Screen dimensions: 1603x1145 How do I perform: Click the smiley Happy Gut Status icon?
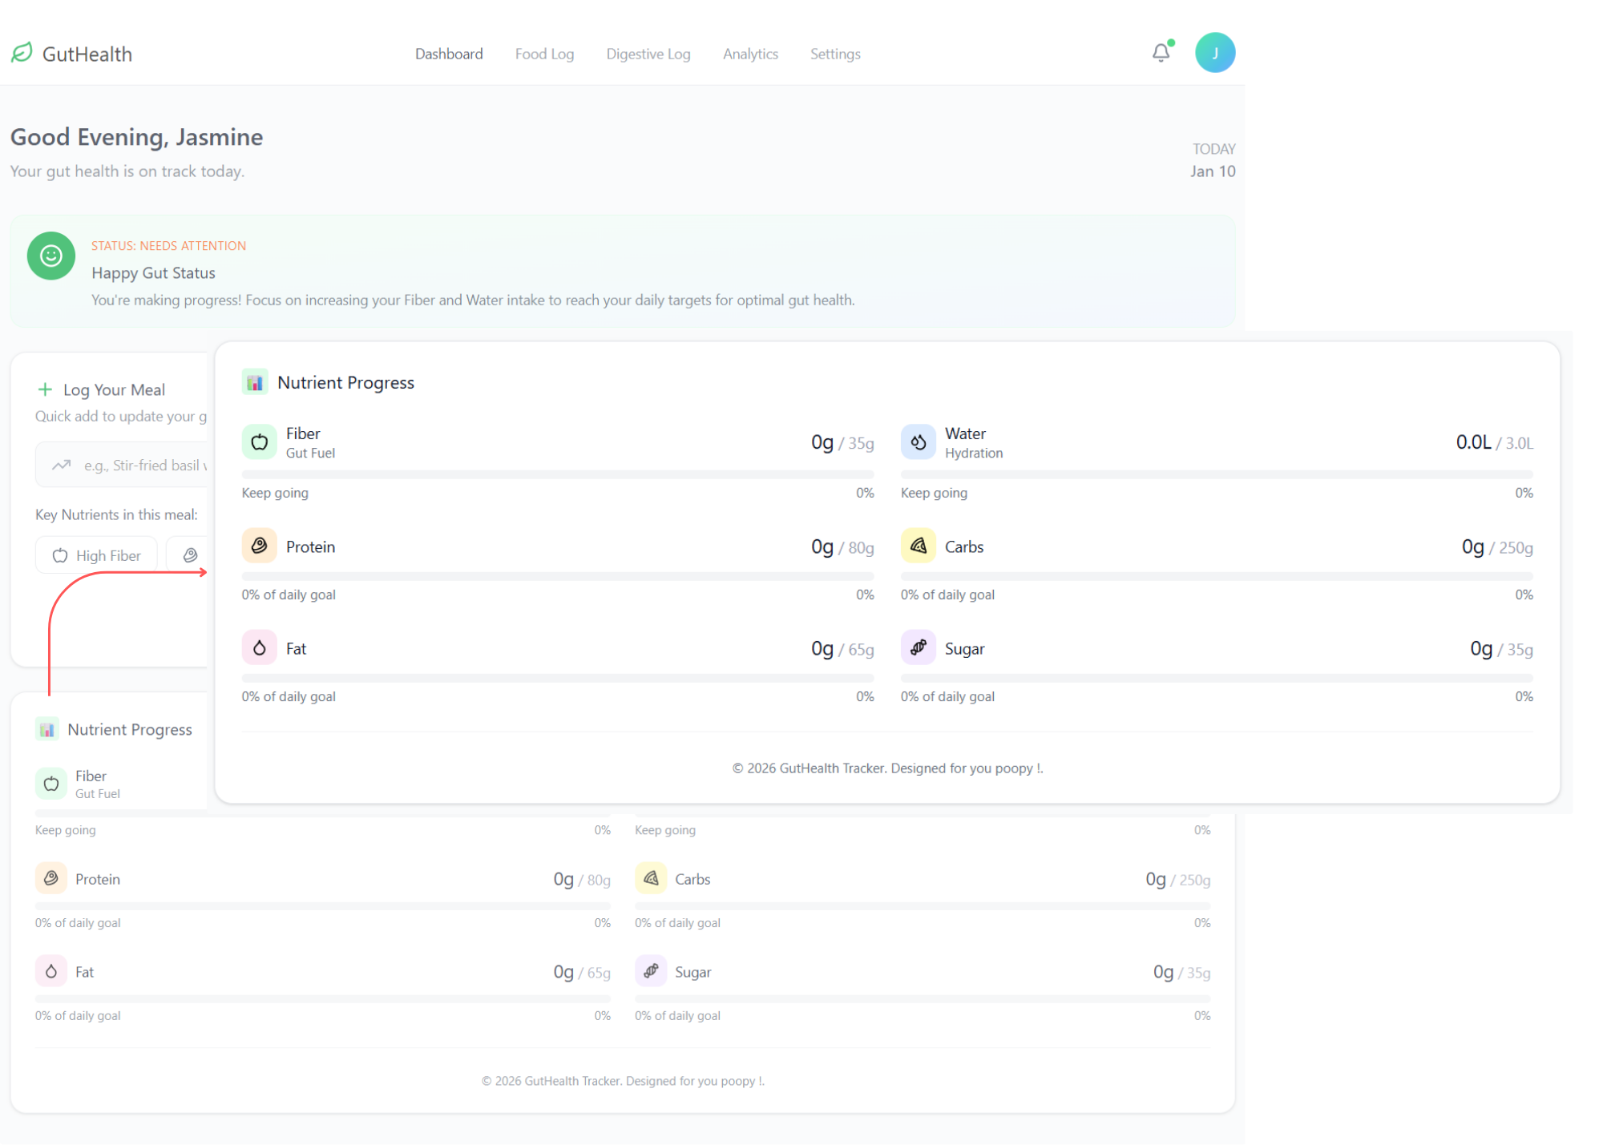(50, 256)
